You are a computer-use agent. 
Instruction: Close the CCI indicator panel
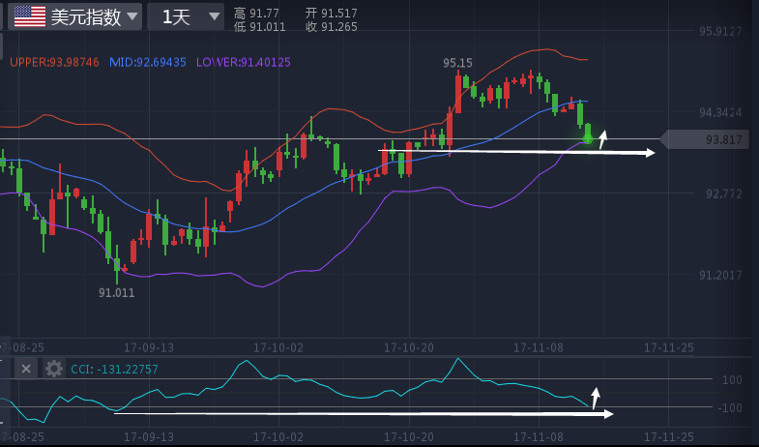tap(26, 369)
